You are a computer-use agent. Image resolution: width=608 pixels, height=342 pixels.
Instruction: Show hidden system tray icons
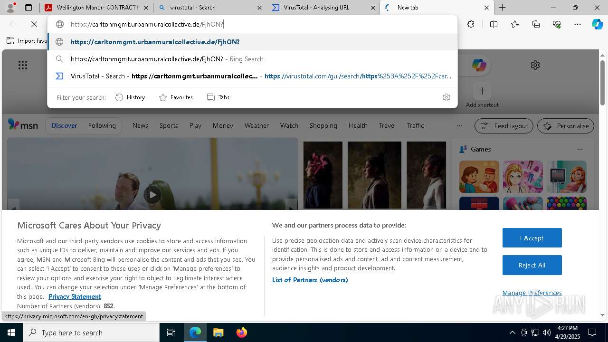pos(512,332)
